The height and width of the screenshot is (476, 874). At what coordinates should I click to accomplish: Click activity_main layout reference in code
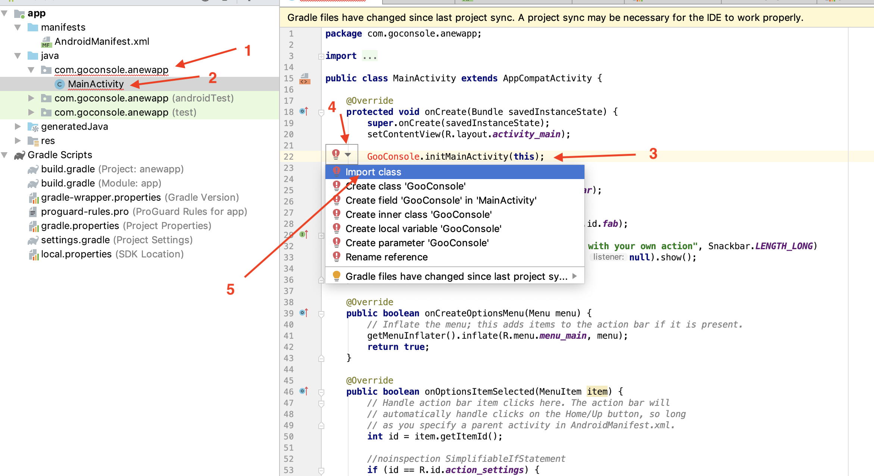[527, 134]
